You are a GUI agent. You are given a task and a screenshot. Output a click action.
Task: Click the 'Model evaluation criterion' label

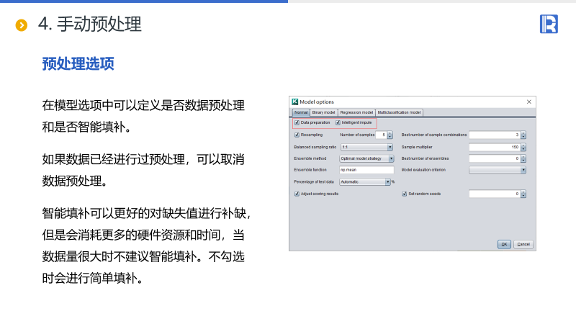coord(423,170)
